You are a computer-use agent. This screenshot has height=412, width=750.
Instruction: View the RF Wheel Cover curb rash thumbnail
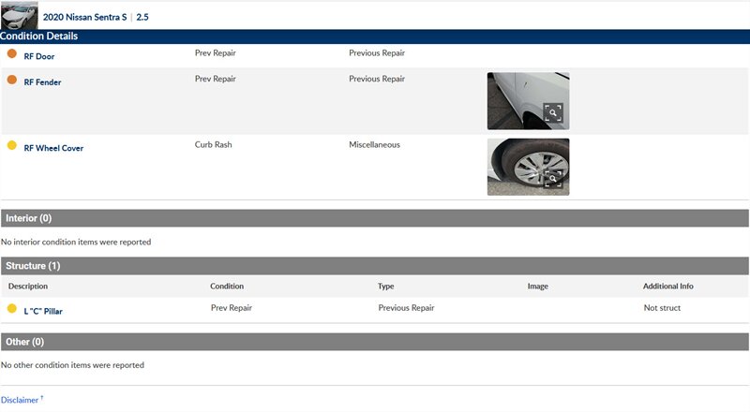pos(528,167)
